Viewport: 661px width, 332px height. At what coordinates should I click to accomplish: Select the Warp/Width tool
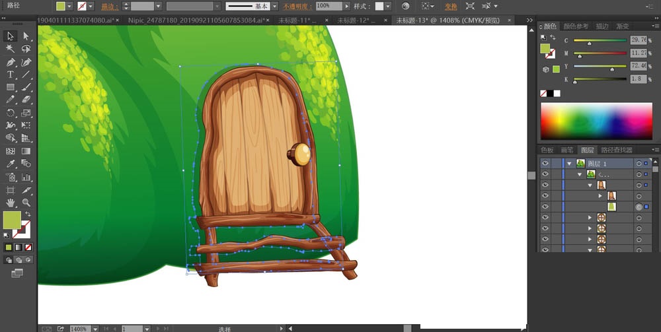10,125
